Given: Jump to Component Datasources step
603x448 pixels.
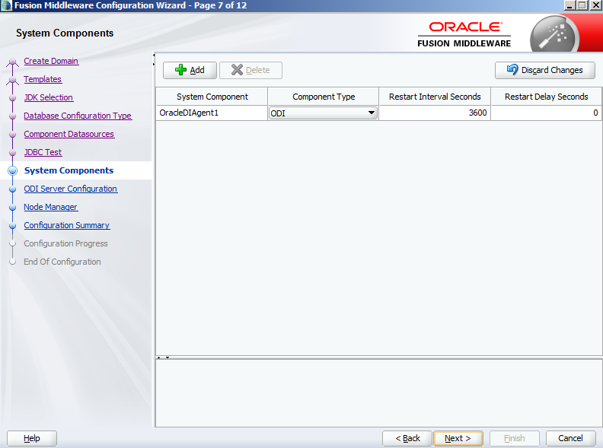Looking at the screenshot, I should 69,134.
